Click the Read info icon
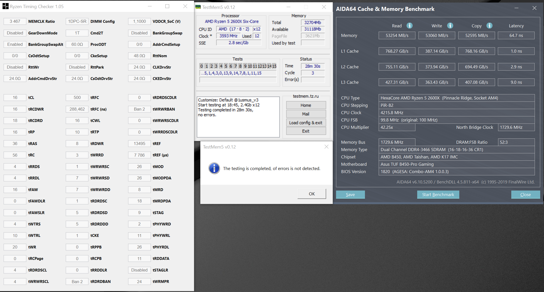 (x=409, y=26)
